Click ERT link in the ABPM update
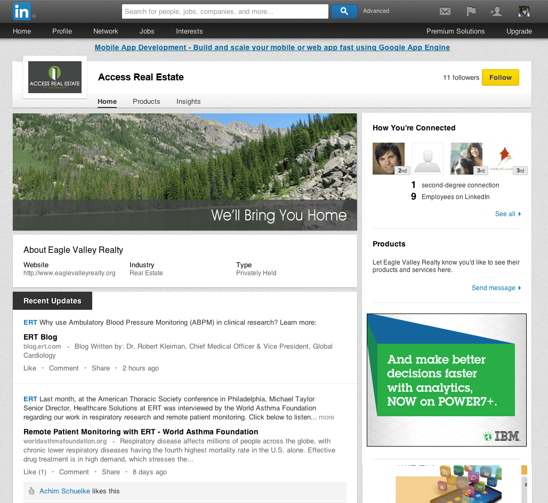Viewport: 548px width, 503px height. tap(30, 322)
